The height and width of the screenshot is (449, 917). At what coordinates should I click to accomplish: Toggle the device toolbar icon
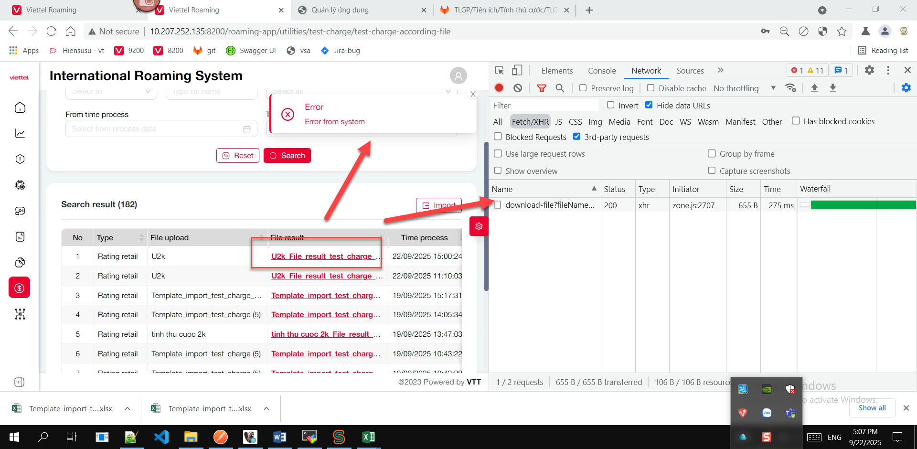tap(517, 70)
